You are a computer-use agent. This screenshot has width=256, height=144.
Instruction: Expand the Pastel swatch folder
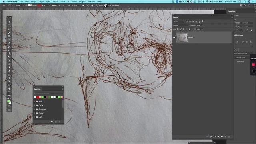(x=34, y=113)
